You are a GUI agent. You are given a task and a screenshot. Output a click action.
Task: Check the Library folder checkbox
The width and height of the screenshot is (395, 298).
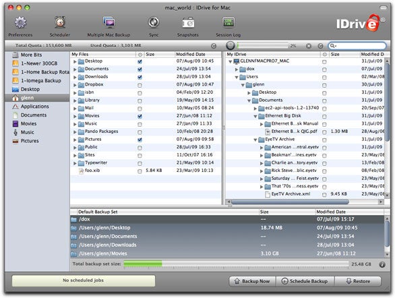pyautogui.click(x=140, y=101)
